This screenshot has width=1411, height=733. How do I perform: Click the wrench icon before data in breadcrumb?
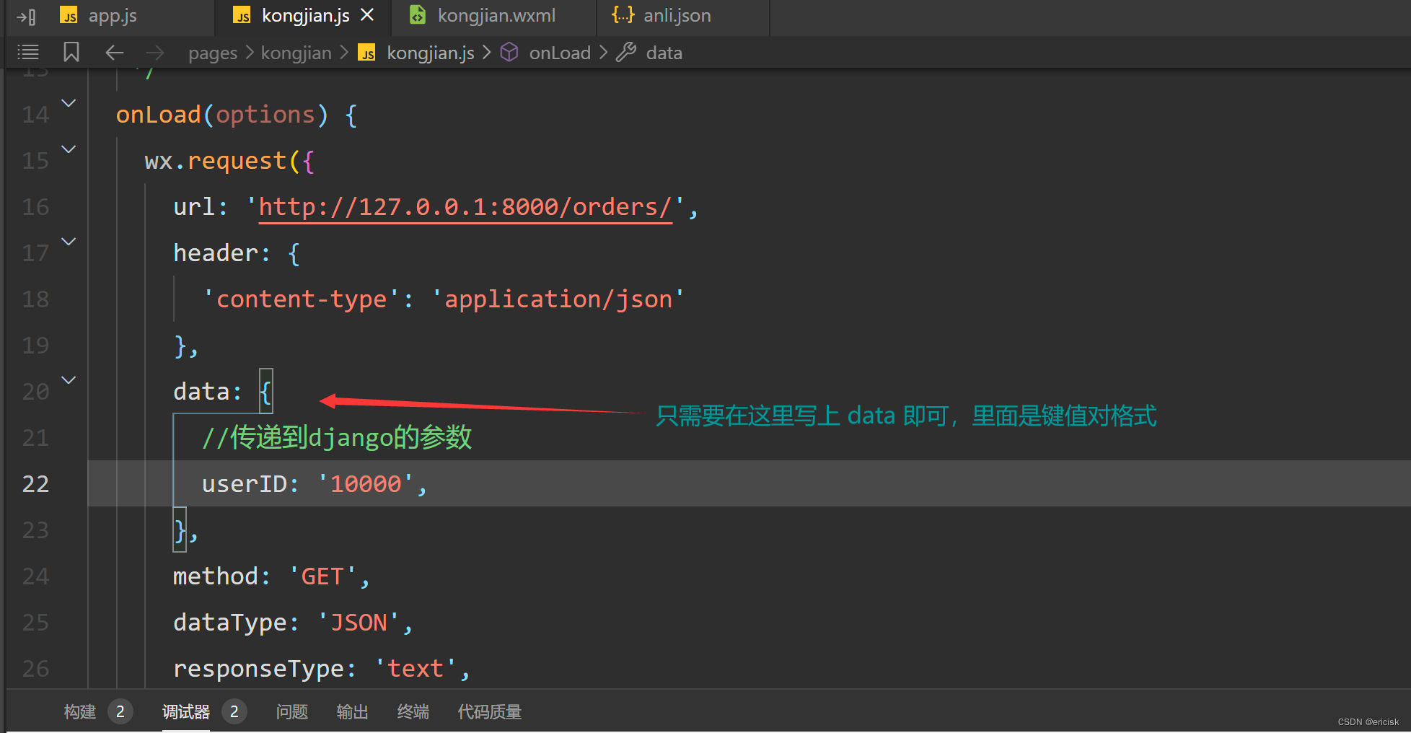click(625, 52)
